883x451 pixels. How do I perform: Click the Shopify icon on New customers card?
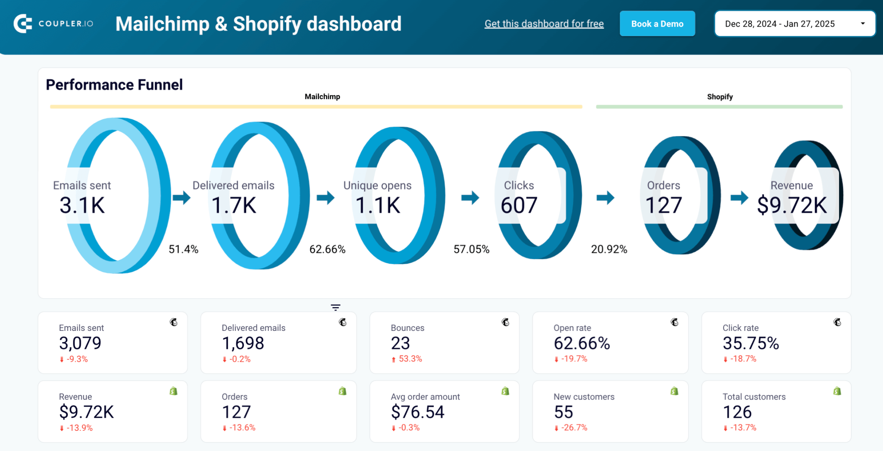pos(675,391)
